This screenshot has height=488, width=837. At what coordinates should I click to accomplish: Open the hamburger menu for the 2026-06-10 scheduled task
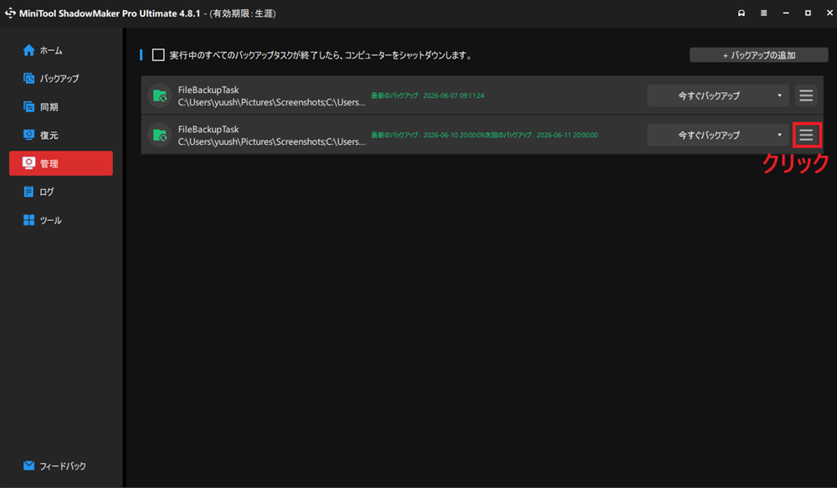click(806, 135)
